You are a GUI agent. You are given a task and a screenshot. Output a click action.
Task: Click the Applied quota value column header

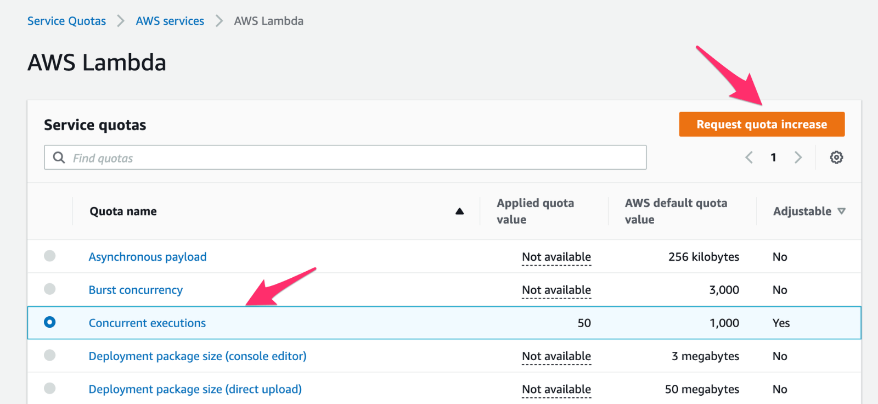click(535, 211)
